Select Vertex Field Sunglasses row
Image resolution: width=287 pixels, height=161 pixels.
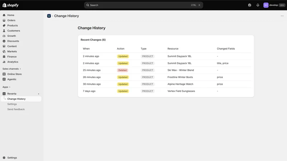tap(166, 91)
